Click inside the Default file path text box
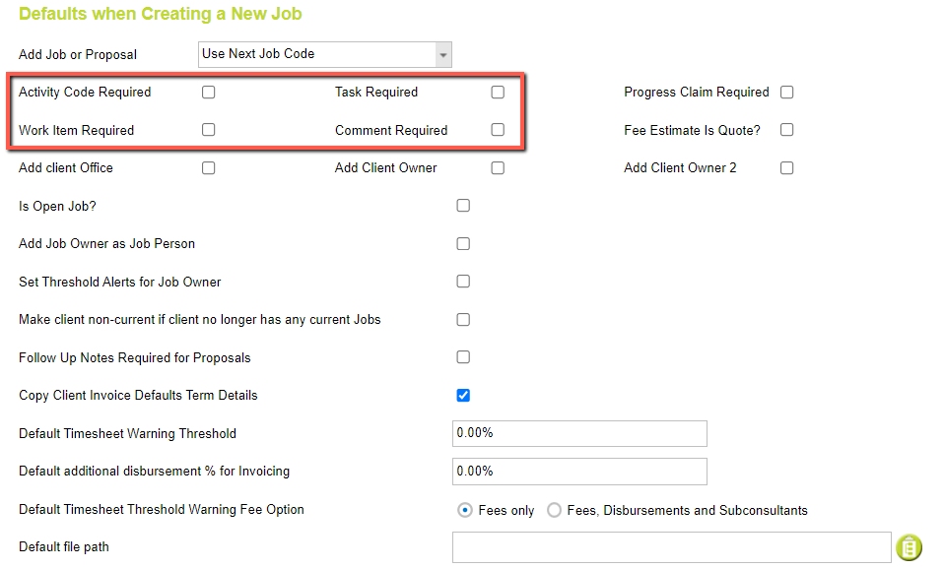The image size is (944, 569). coord(670,547)
